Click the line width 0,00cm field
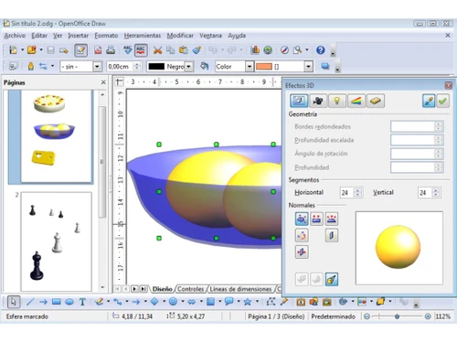 point(121,67)
